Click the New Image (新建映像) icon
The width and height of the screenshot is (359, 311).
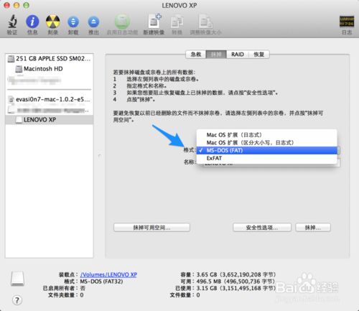tap(154, 22)
